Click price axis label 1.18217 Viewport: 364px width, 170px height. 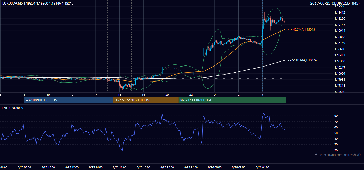(x=340, y=67)
